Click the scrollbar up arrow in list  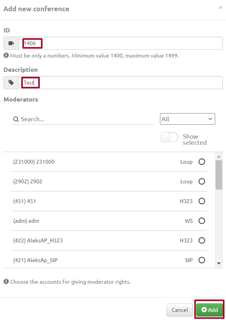point(219,157)
